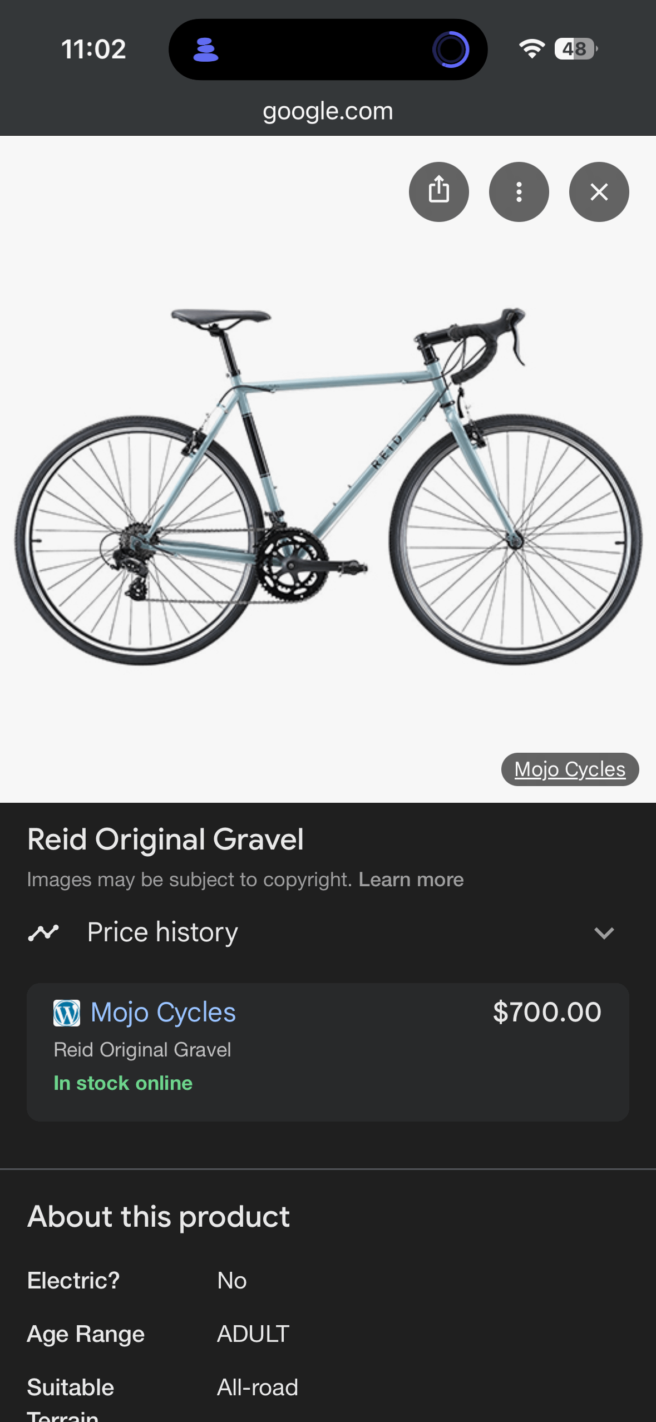Tap the price history trend icon
The width and height of the screenshot is (656, 1422).
click(x=43, y=933)
